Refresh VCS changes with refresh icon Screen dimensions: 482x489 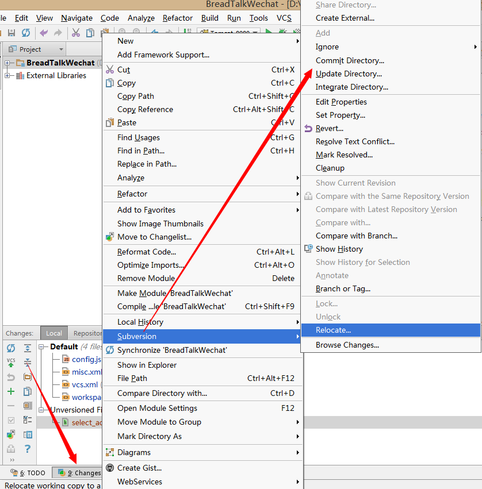[10, 348]
